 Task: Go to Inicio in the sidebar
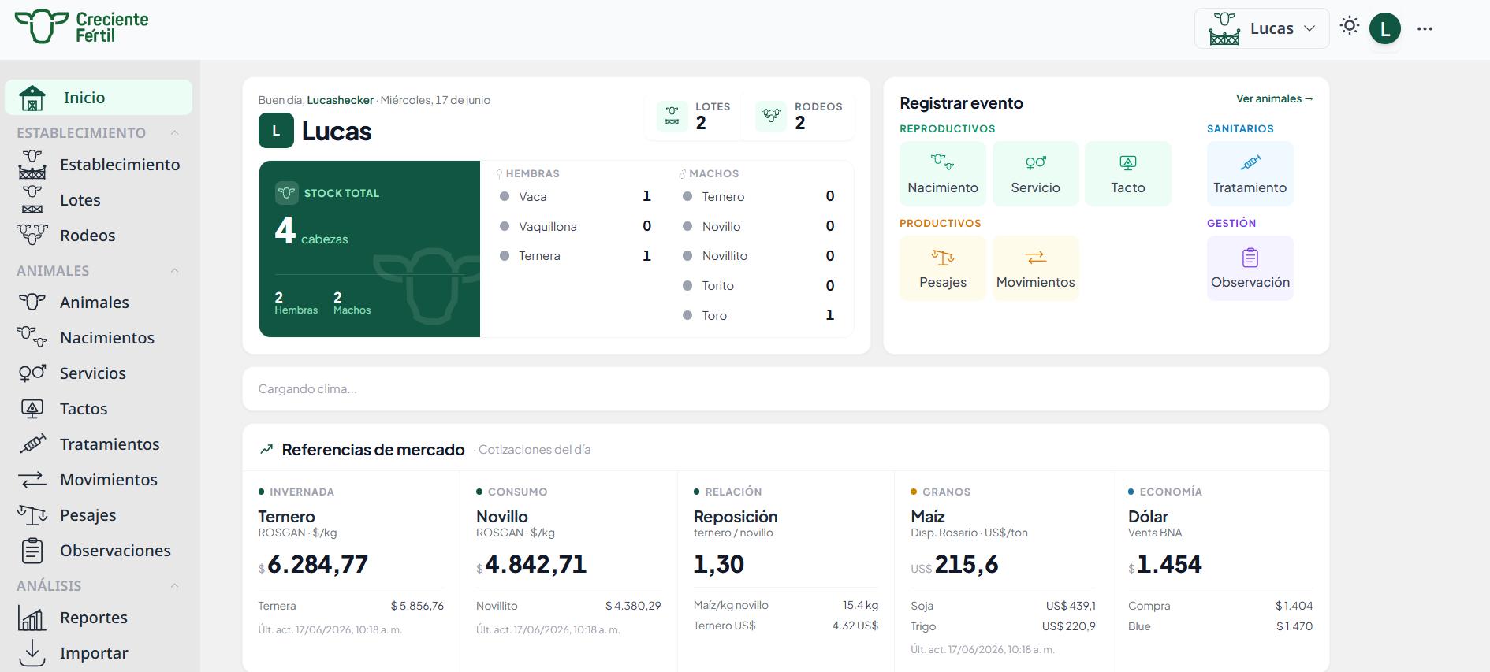(x=99, y=98)
